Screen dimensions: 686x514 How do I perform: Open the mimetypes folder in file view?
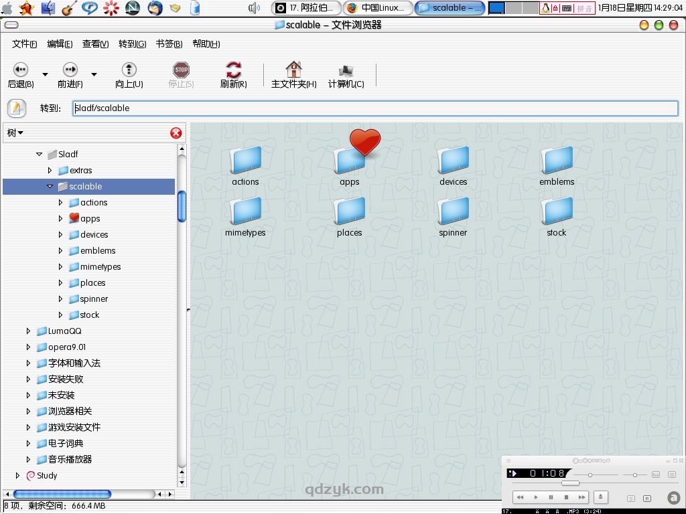click(x=245, y=211)
